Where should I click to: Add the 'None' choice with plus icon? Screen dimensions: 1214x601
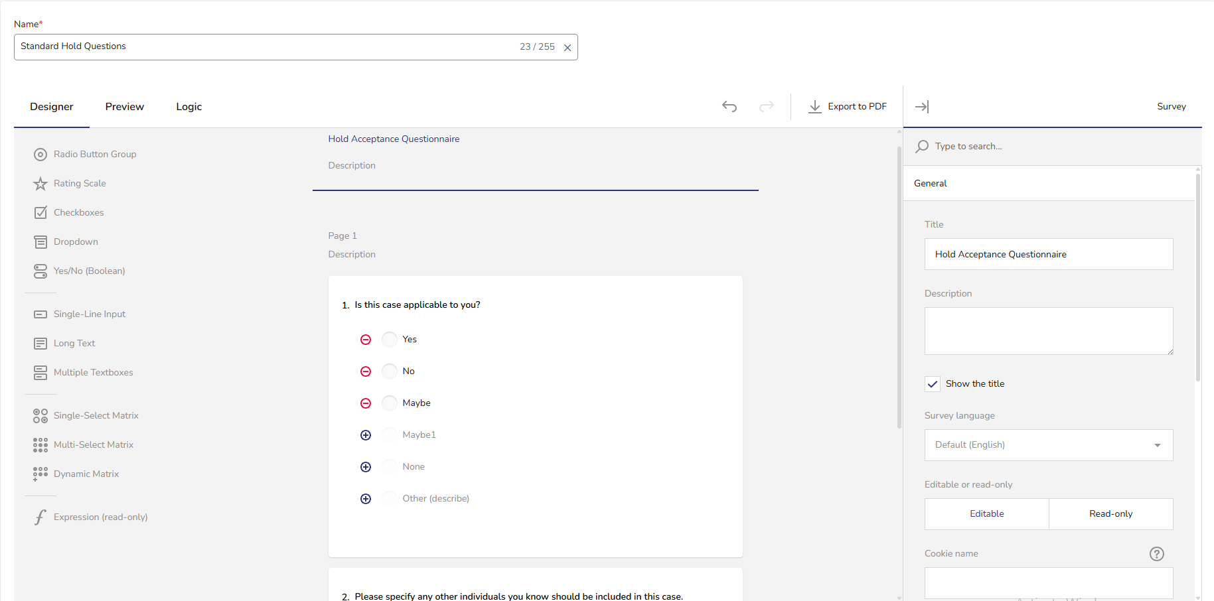point(366,467)
